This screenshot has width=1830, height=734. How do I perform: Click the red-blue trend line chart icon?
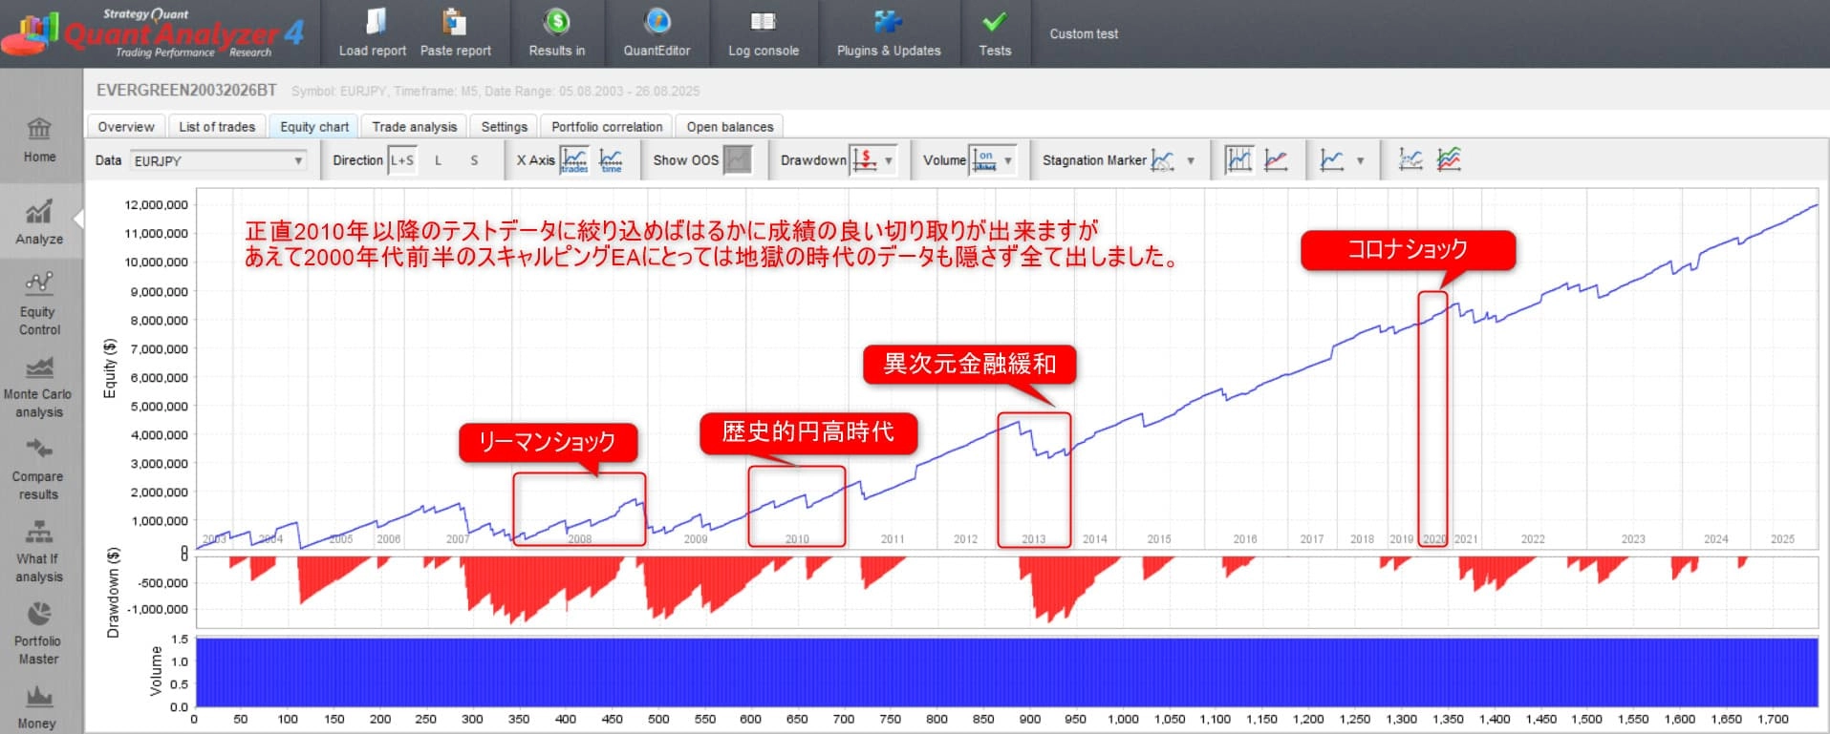pos(1276,159)
